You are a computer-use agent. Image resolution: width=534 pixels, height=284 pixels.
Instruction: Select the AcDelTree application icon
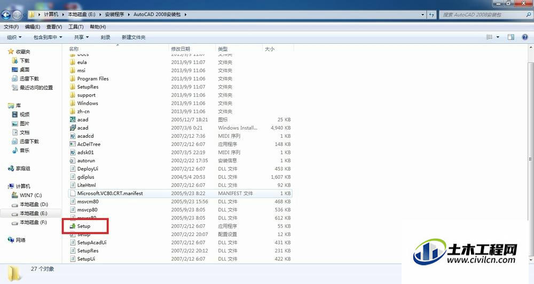(x=73, y=144)
